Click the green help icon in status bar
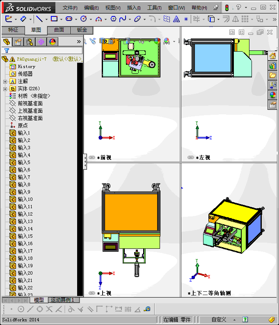Viewport: 279px width, 325px height. 245,320
